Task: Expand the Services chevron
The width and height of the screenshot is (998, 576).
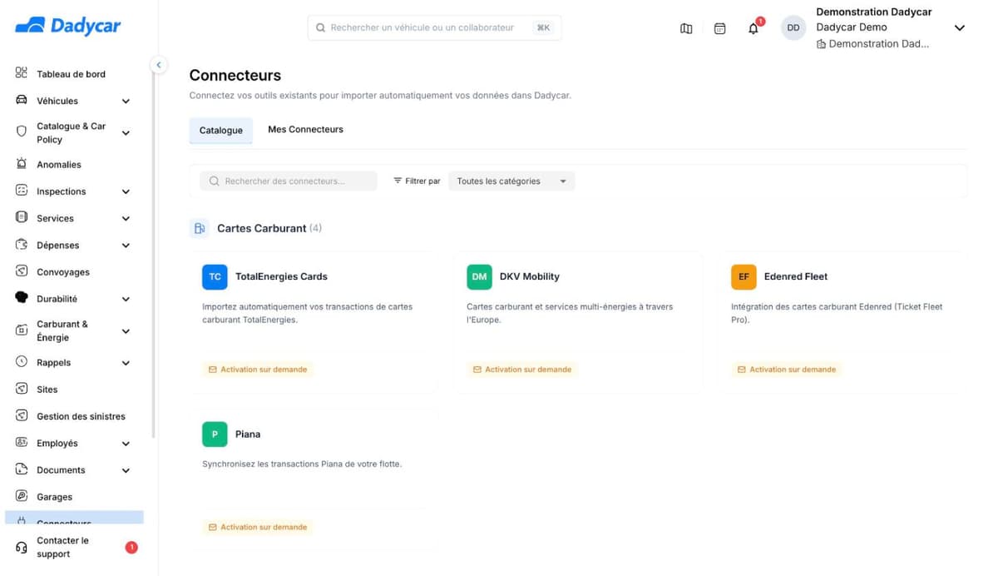Action: [x=126, y=218]
